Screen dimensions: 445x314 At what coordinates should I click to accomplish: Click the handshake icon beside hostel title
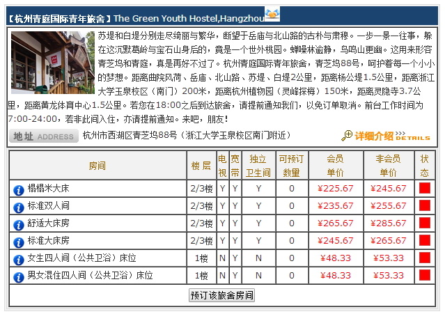(272, 14)
